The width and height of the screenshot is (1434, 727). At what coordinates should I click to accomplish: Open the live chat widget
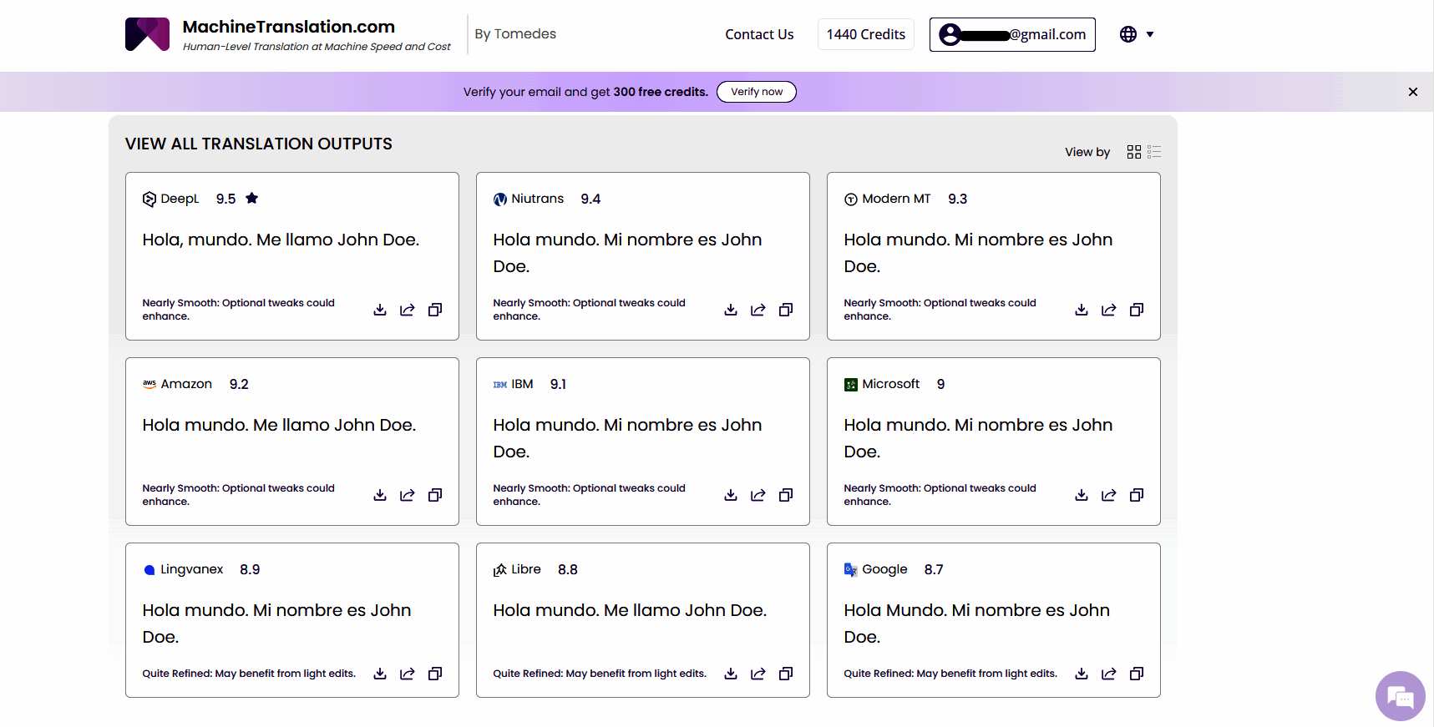click(1400, 695)
